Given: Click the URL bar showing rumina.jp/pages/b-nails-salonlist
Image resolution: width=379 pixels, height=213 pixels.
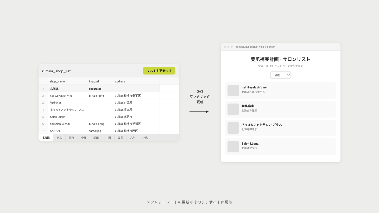Looking at the screenshot, I should pos(255,47).
